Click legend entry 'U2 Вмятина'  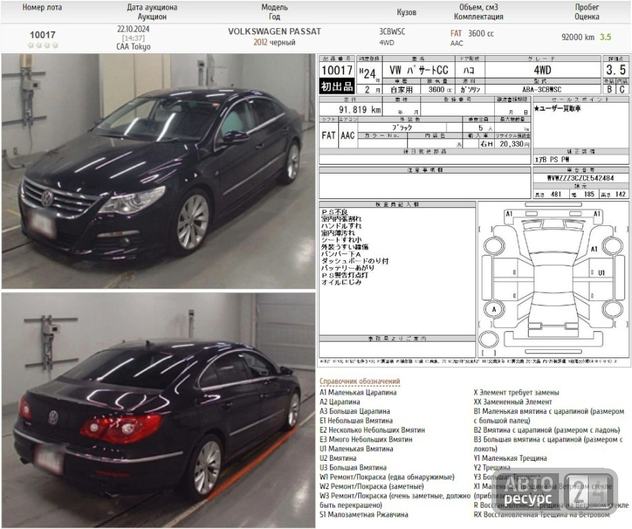[x=338, y=458]
